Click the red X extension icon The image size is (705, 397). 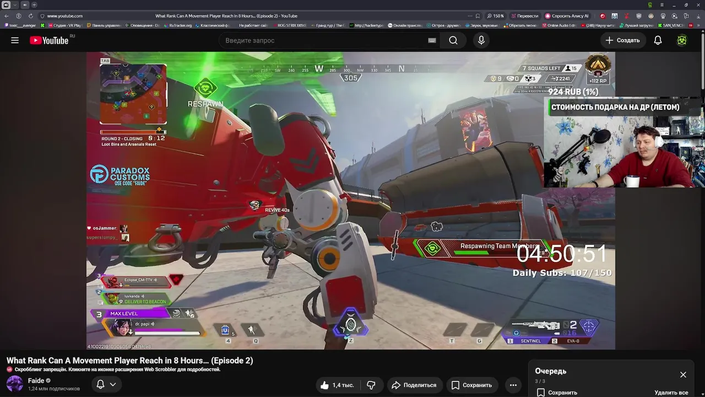click(x=626, y=16)
